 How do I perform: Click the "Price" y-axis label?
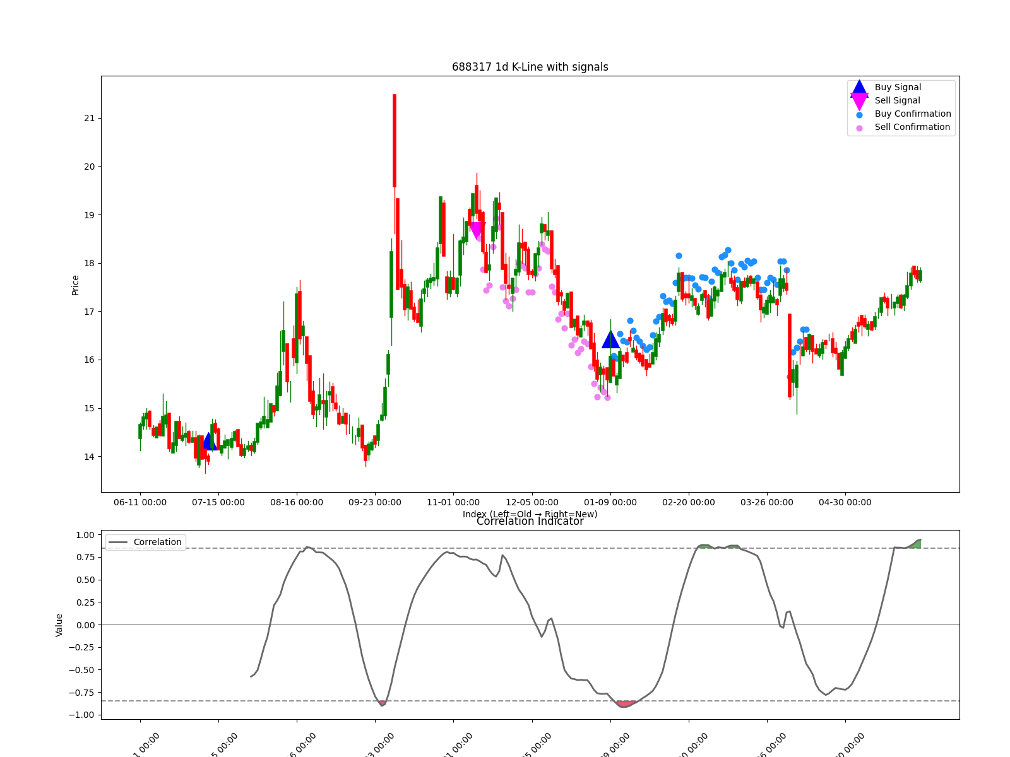tap(75, 285)
